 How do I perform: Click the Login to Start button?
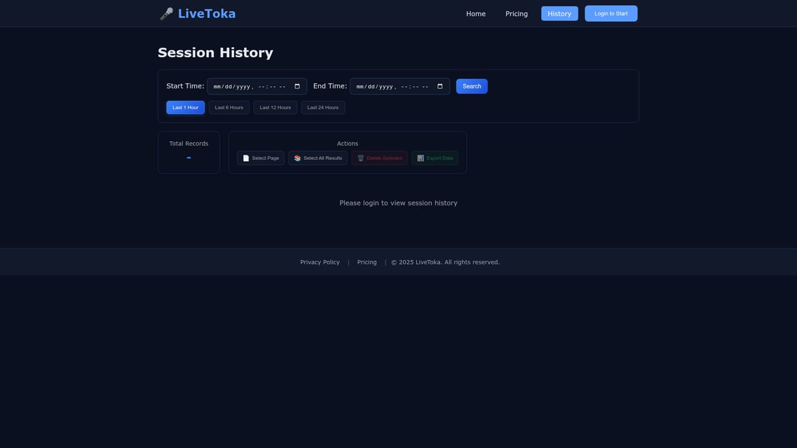[611, 14]
